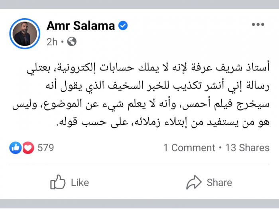
Task: Click the red heart reaction icon
Action: [x=28, y=148]
